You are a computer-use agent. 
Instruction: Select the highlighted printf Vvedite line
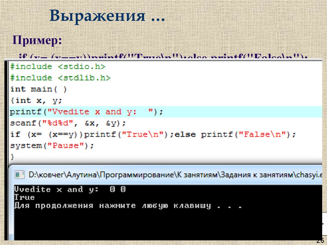(85, 111)
